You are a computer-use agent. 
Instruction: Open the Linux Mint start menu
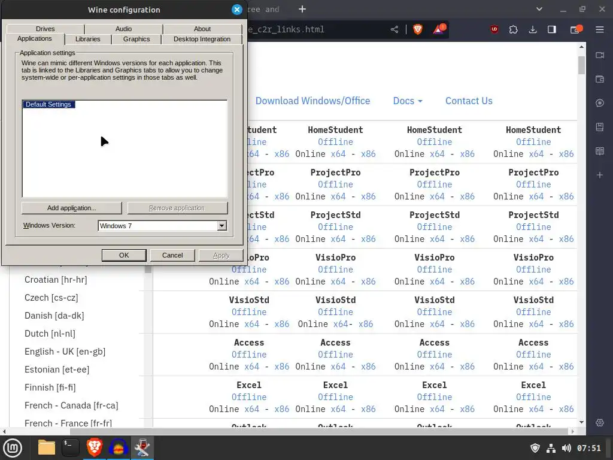(13, 448)
